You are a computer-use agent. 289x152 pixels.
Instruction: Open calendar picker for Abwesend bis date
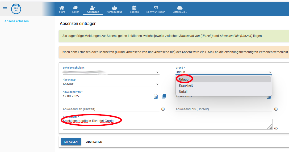(269, 97)
